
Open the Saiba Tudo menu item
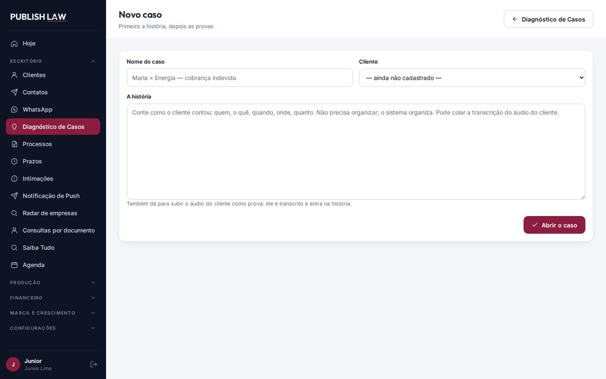[x=53, y=248]
